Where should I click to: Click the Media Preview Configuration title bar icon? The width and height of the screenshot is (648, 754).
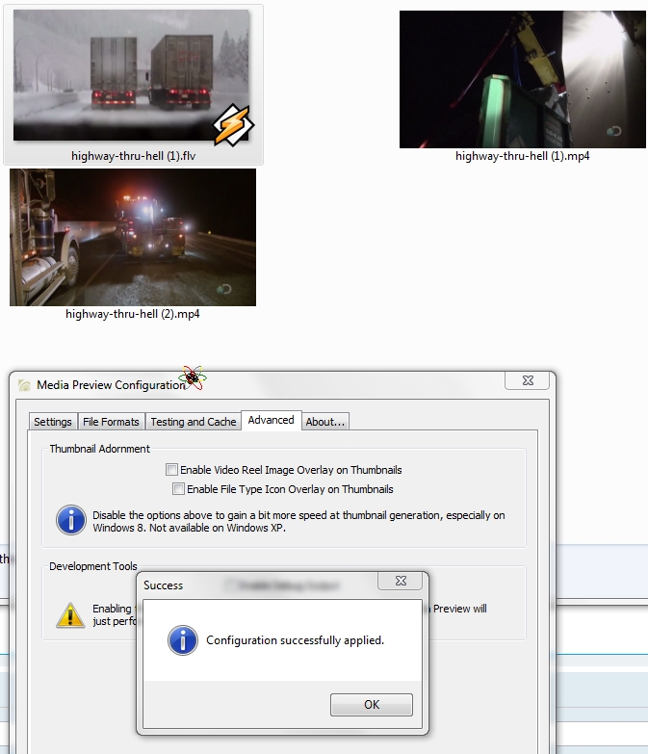pos(24,385)
